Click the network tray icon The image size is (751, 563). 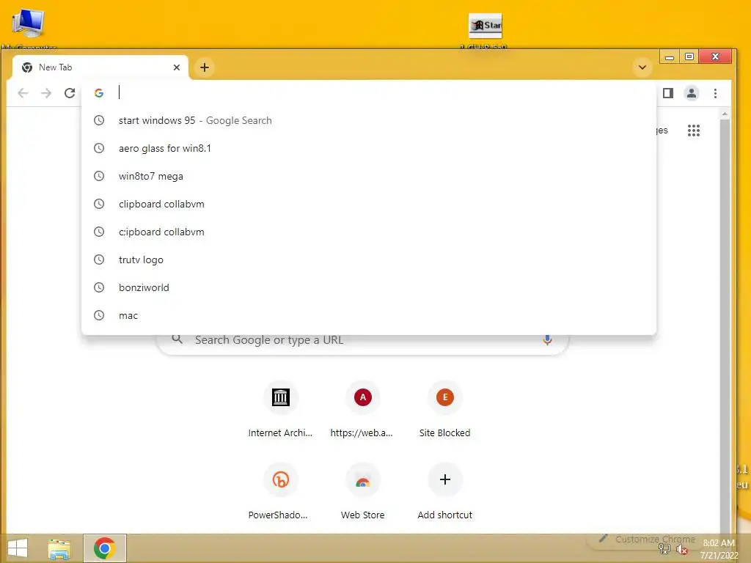point(664,548)
